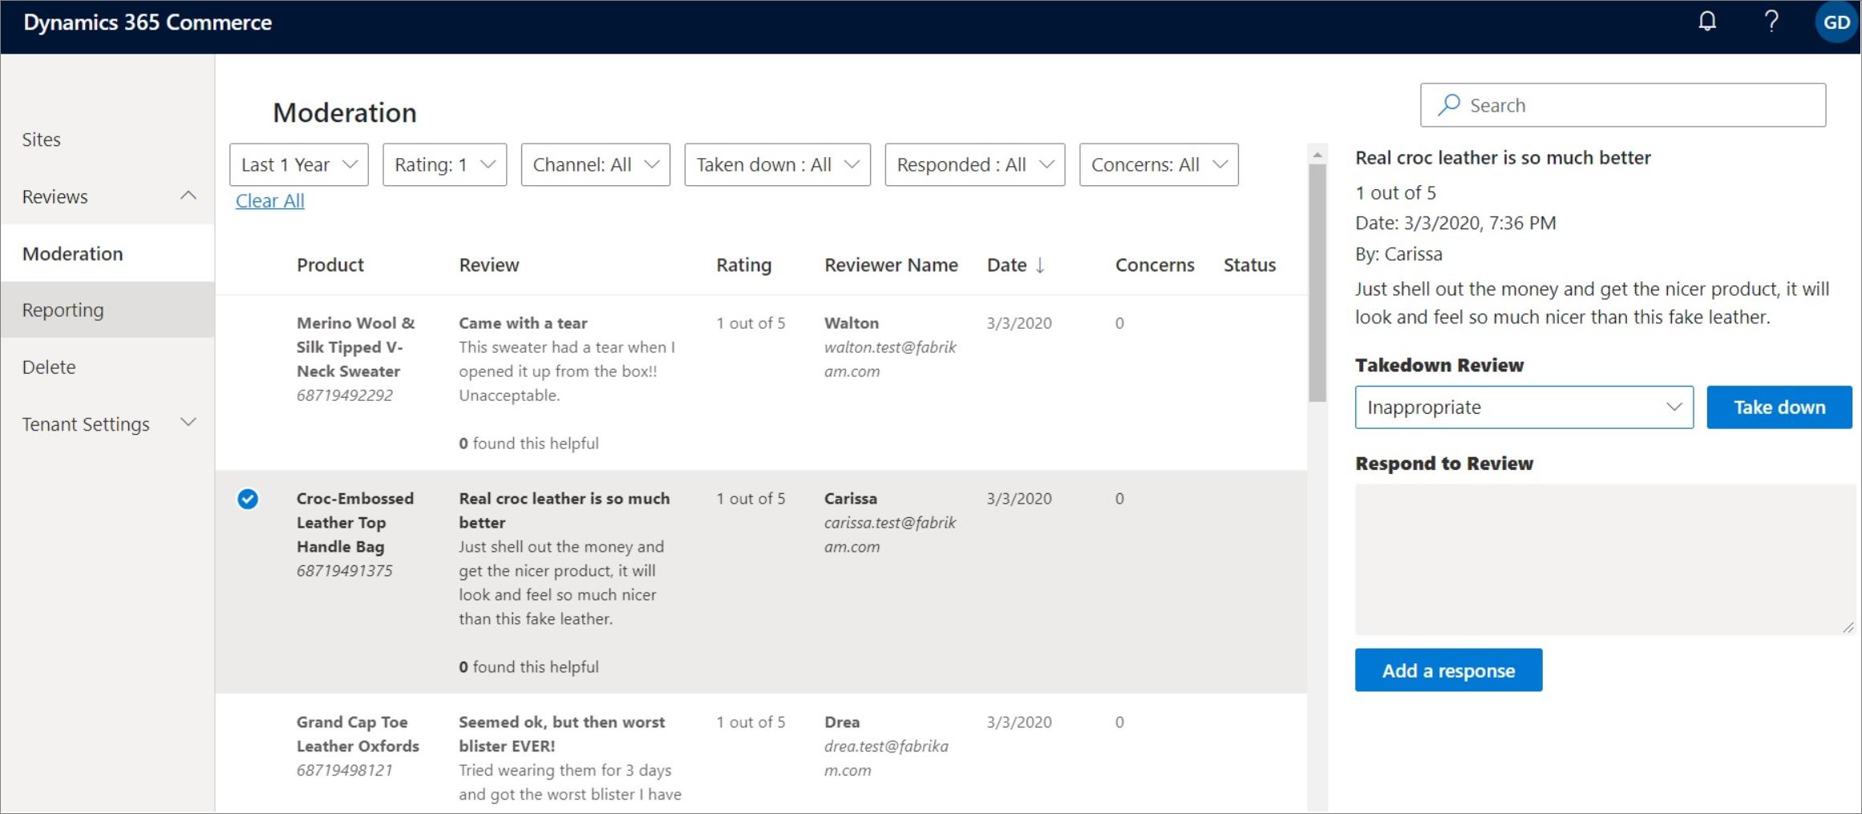1862x814 pixels.
Task: Open Reporting in the sidebar
Action: (107, 310)
